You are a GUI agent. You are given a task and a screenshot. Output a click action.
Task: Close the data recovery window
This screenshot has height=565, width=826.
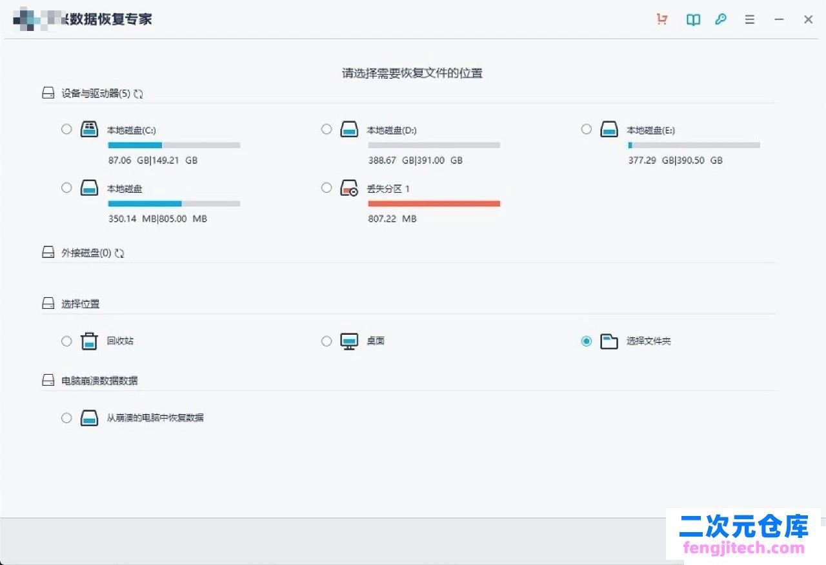[808, 20]
